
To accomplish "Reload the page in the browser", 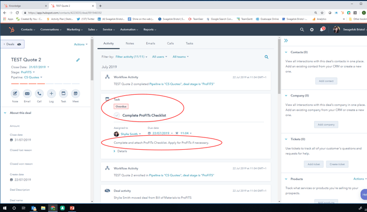I will click(x=17, y=13).
